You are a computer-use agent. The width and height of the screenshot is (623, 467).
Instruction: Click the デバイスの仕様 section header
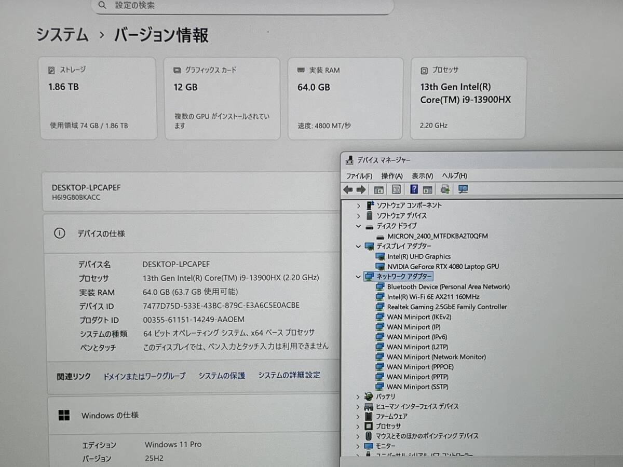(x=192, y=233)
